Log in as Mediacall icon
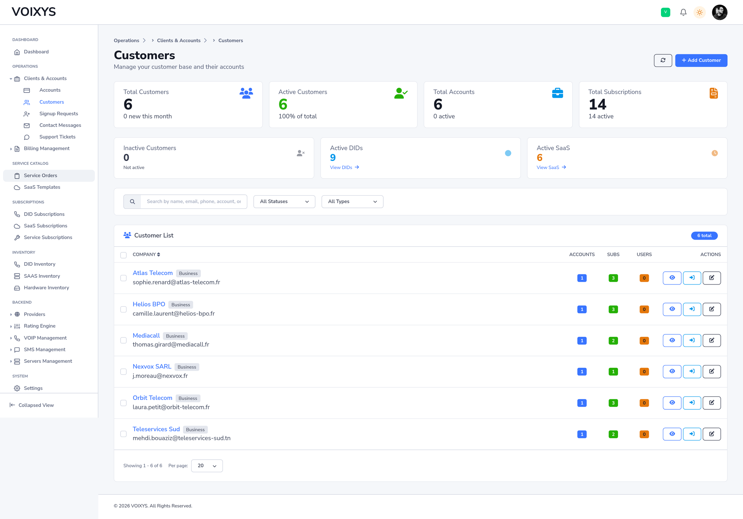Viewport: 743px width, 519px height. click(692, 340)
